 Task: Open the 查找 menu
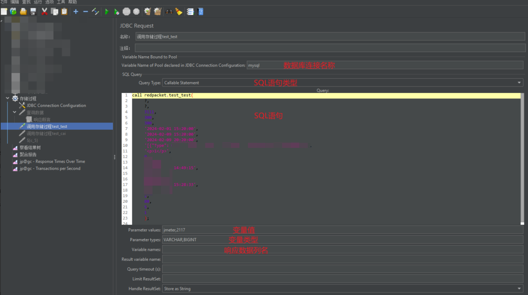(x=26, y=2)
